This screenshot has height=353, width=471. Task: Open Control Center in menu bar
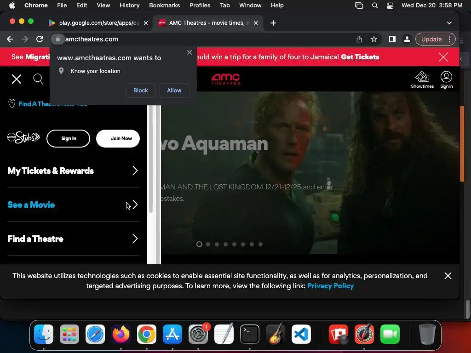(390, 6)
